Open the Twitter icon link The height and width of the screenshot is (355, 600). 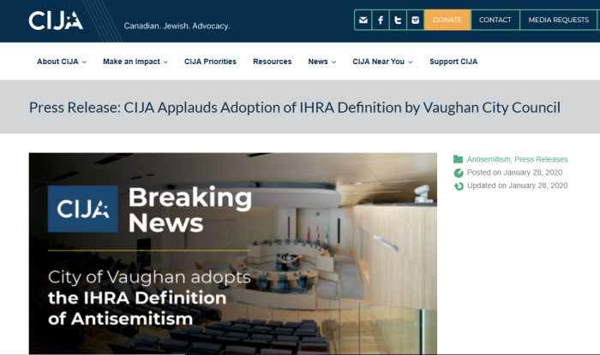pyautogui.click(x=398, y=20)
